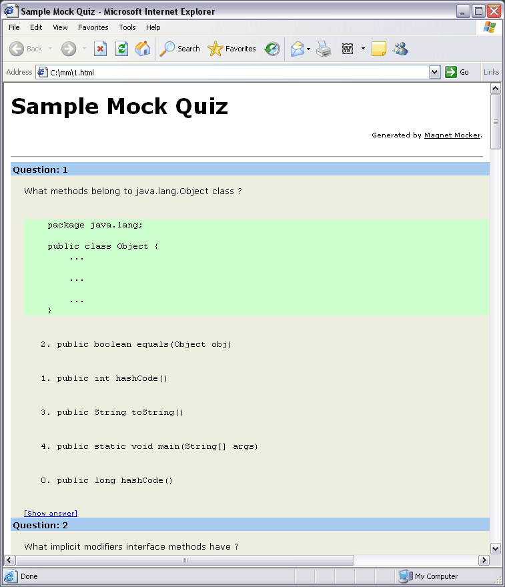This screenshot has height=587, width=505.
Task: Go to Home page via house icon
Action: (143, 49)
